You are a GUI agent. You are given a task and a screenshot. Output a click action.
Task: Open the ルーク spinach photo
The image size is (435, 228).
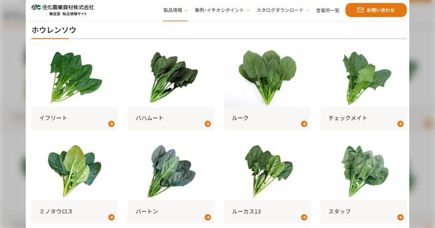267,77
